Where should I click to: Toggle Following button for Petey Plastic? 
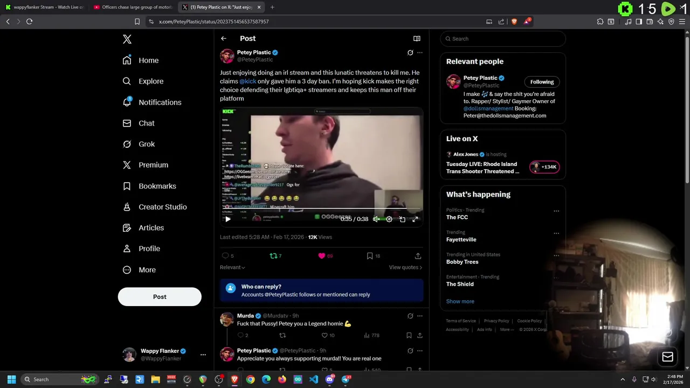pyautogui.click(x=542, y=82)
